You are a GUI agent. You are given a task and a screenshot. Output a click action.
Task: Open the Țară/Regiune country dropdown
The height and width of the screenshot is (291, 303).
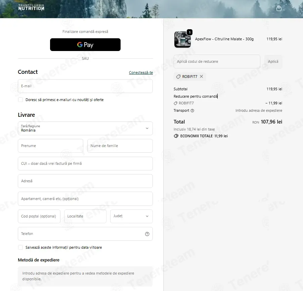tap(85, 129)
